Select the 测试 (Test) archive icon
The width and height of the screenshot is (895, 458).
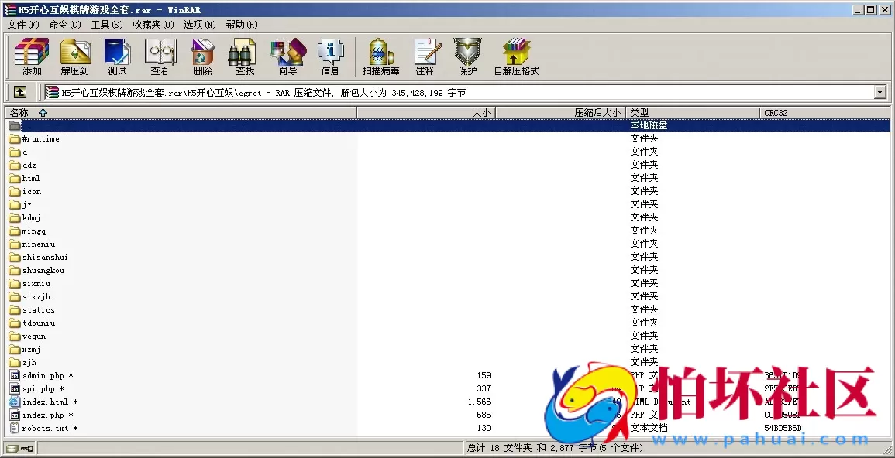[117, 56]
